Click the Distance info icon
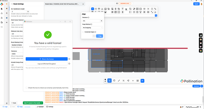The image size is (204, 109). (x=89, y=17)
